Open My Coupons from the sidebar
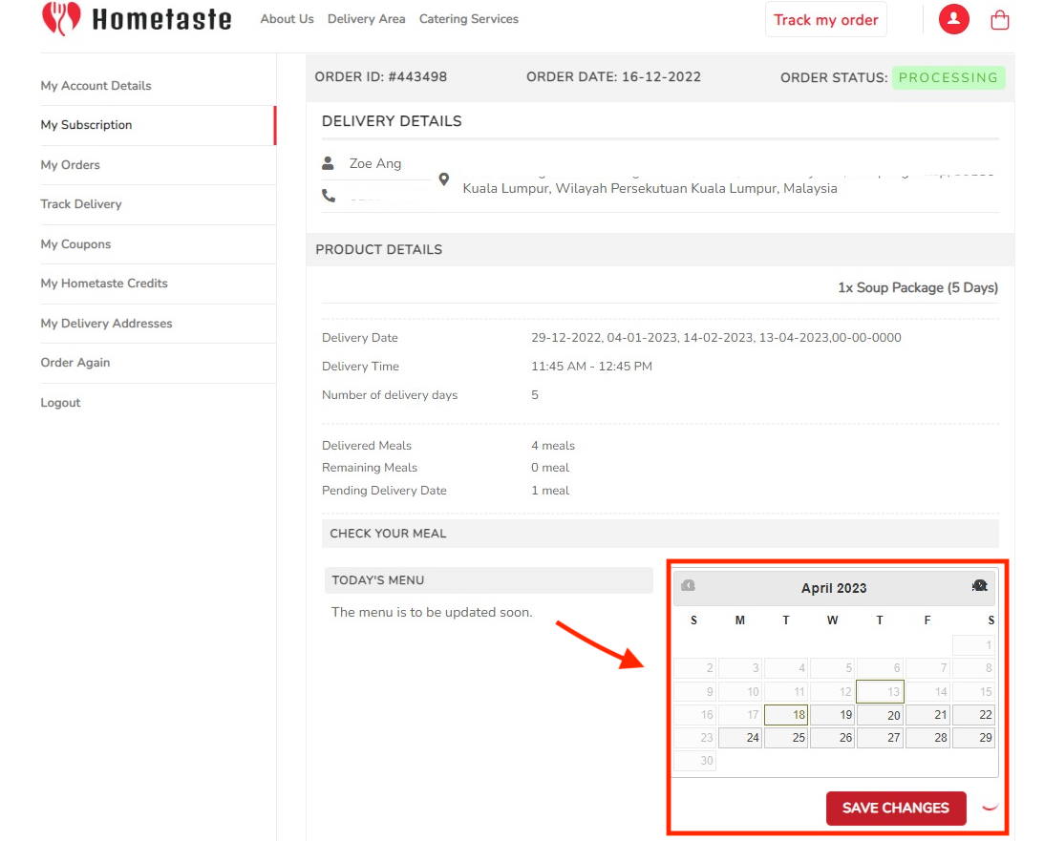 click(x=75, y=244)
